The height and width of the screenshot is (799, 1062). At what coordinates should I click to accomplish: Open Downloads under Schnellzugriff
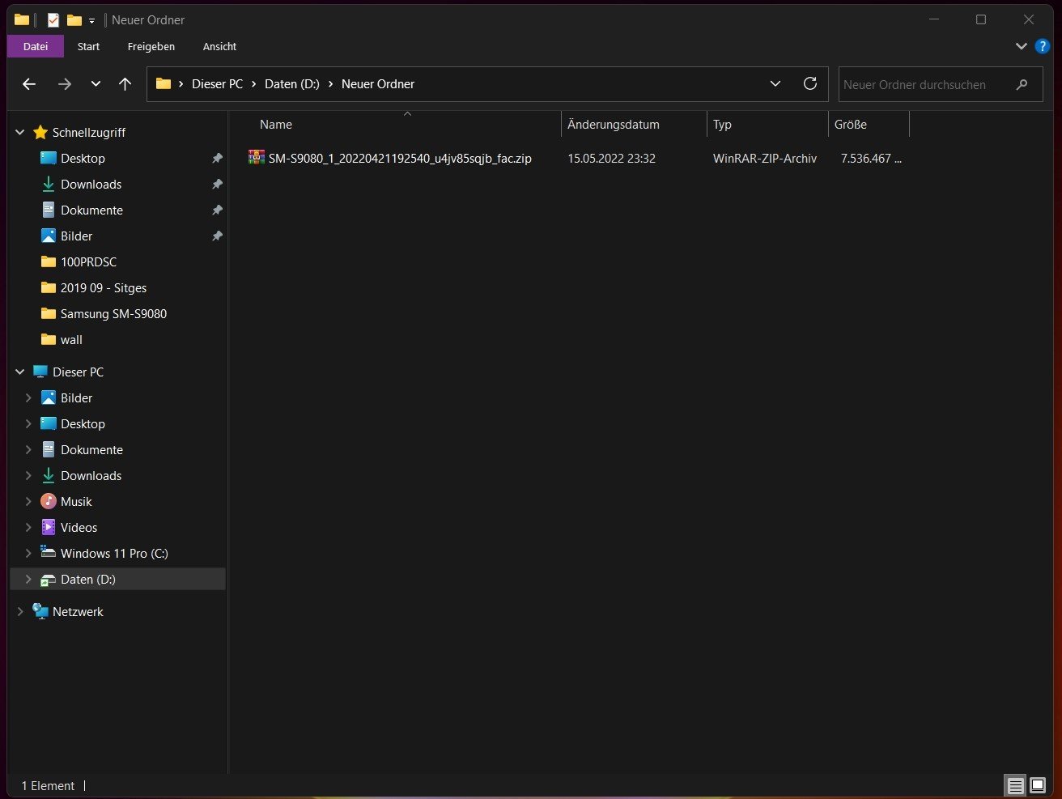click(91, 185)
